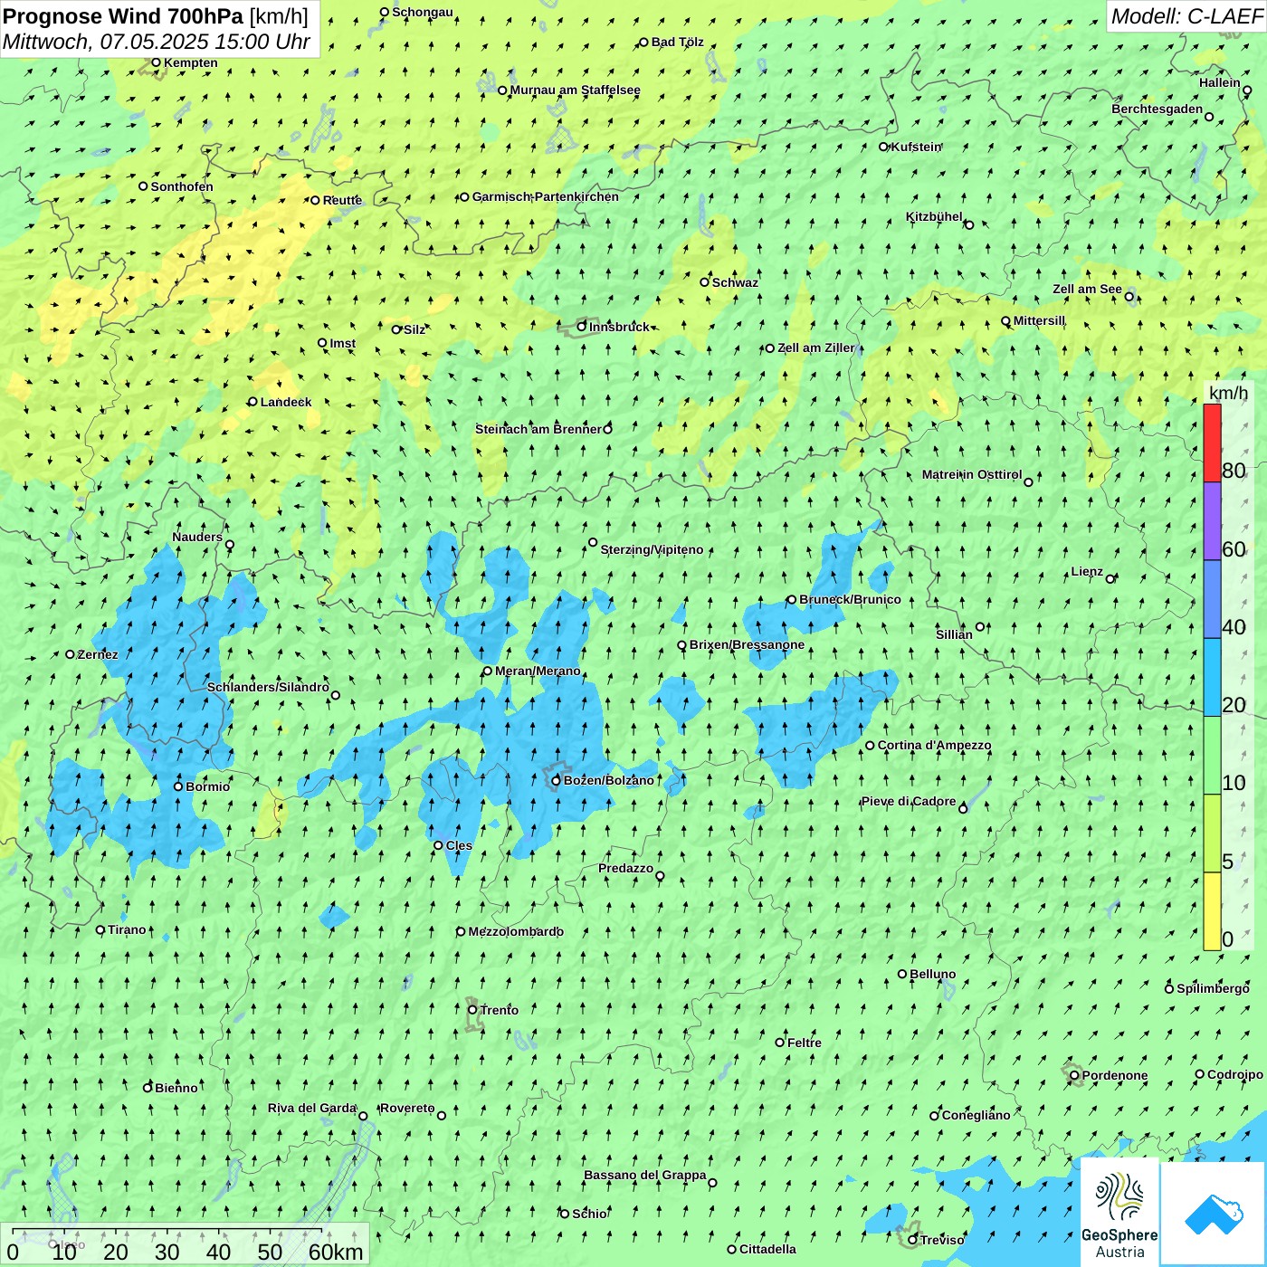Click the 'Pieve di Cadore' label

click(x=909, y=802)
